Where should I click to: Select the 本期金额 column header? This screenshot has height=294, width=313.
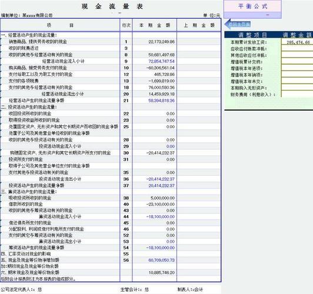(155, 25)
